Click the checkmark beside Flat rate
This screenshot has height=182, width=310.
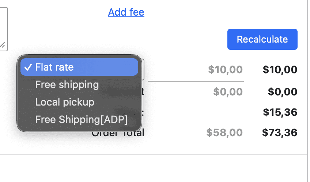[27, 67]
